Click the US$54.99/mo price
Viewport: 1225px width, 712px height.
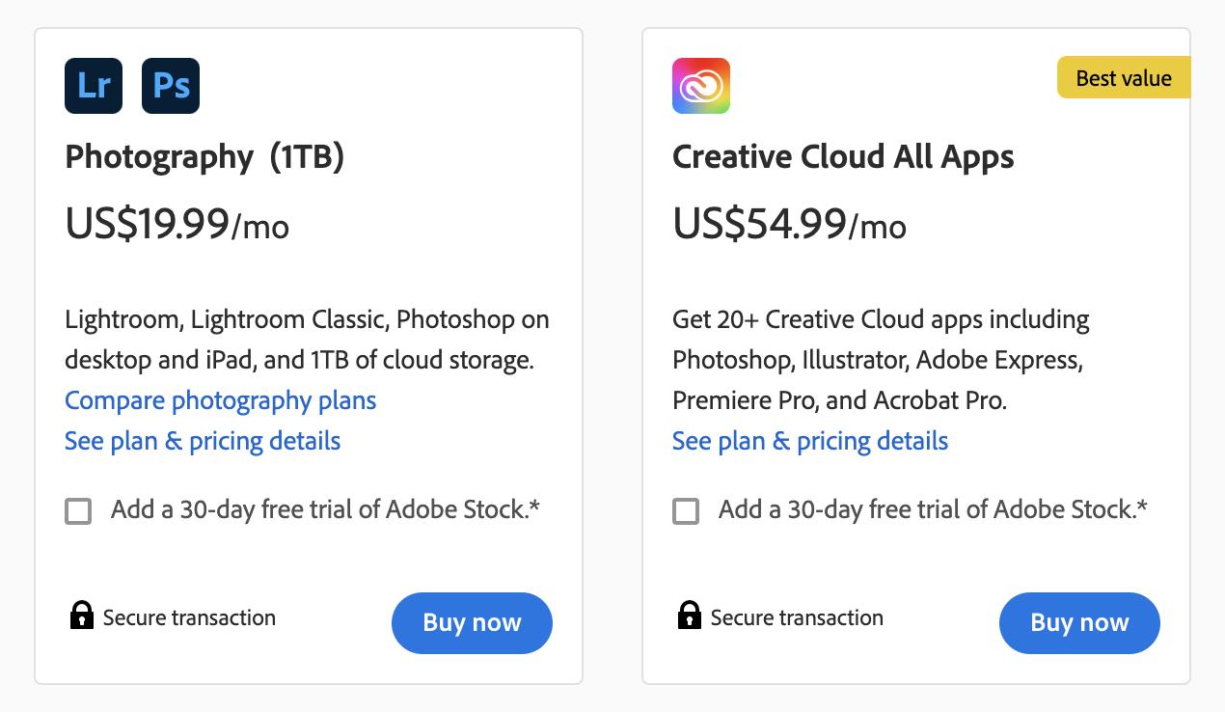point(789,225)
